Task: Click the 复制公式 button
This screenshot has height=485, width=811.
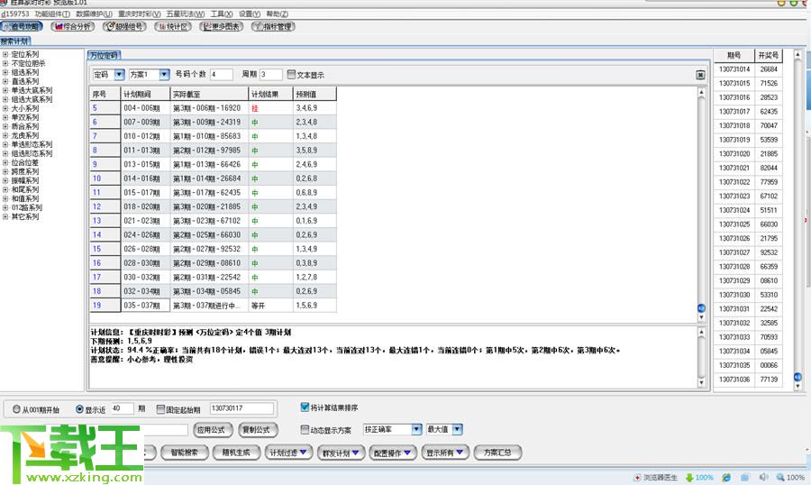Action: click(257, 430)
